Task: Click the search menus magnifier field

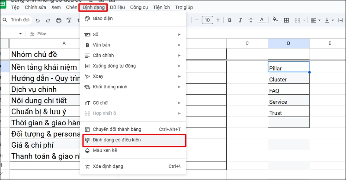Action: (16, 20)
